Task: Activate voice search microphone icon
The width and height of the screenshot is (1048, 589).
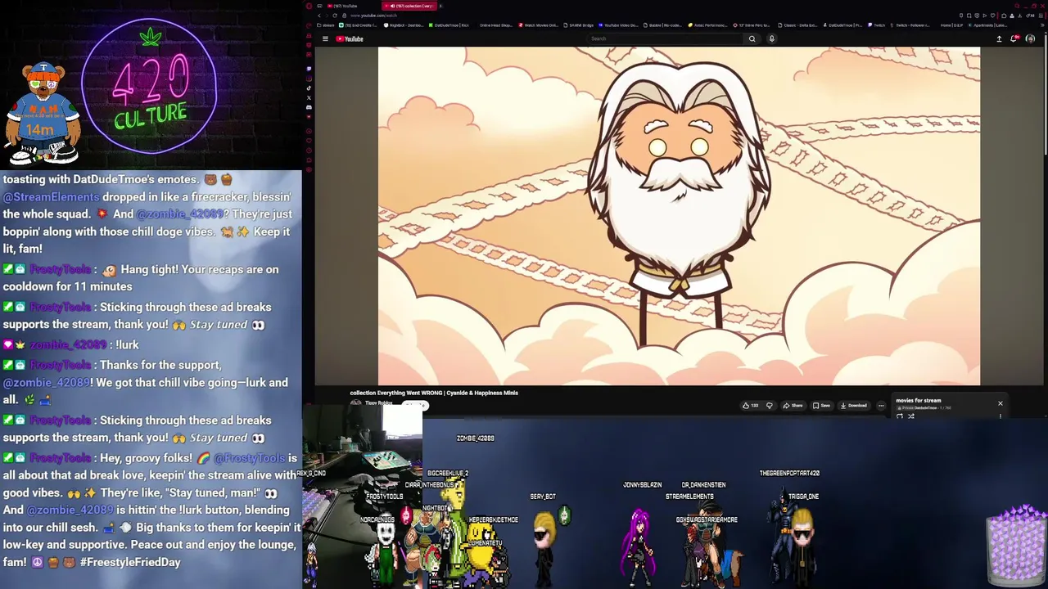Action: point(771,38)
